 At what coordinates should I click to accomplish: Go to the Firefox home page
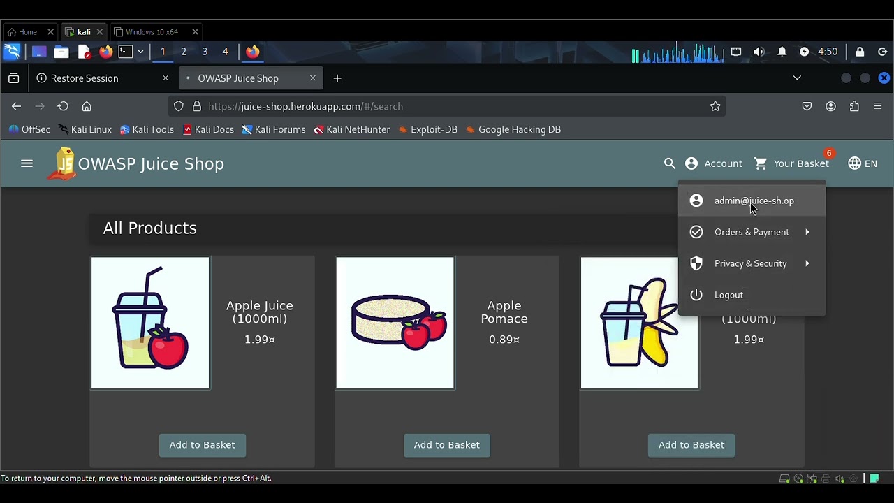[x=87, y=106]
